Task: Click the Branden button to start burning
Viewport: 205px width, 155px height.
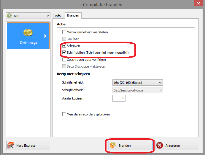Action: [x=130, y=145]
